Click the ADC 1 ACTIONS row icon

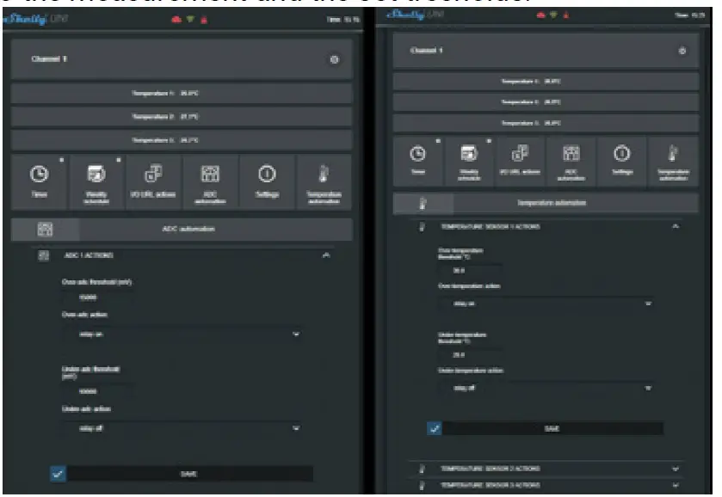click(x=43, y=255)
